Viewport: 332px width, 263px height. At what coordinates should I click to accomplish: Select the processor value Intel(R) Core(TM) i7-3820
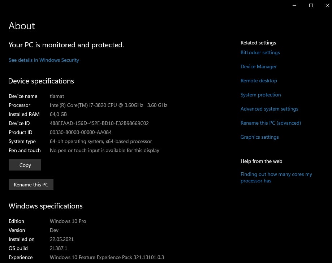tap(108, 105)
